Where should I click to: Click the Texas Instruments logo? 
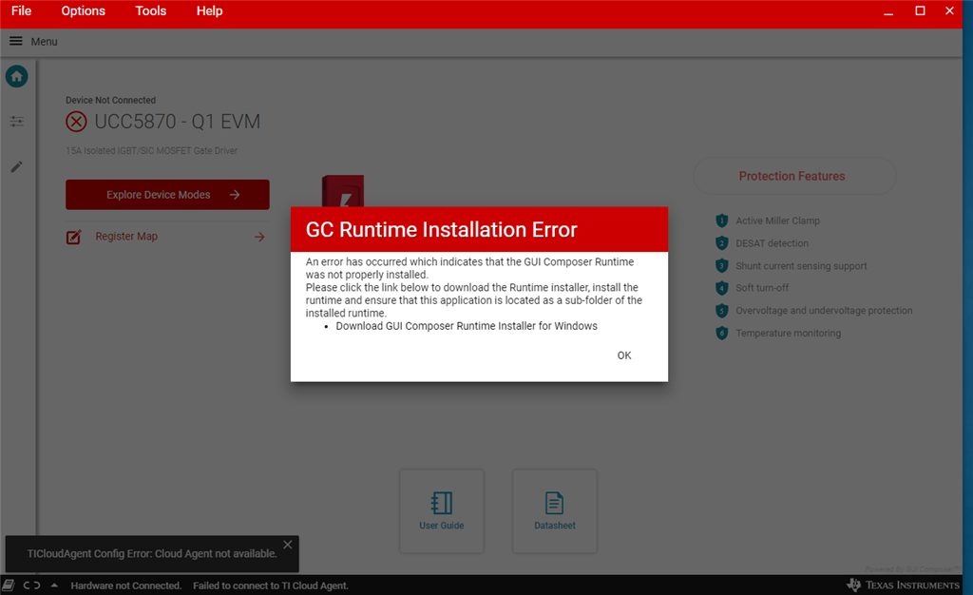(x=904, y=585)
